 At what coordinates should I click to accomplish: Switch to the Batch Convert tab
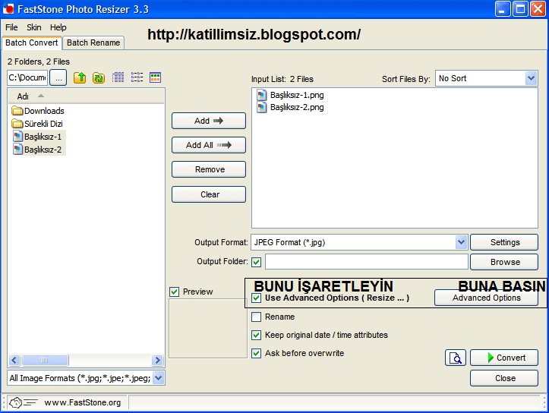pyautogui.click(x=31, y=43)
